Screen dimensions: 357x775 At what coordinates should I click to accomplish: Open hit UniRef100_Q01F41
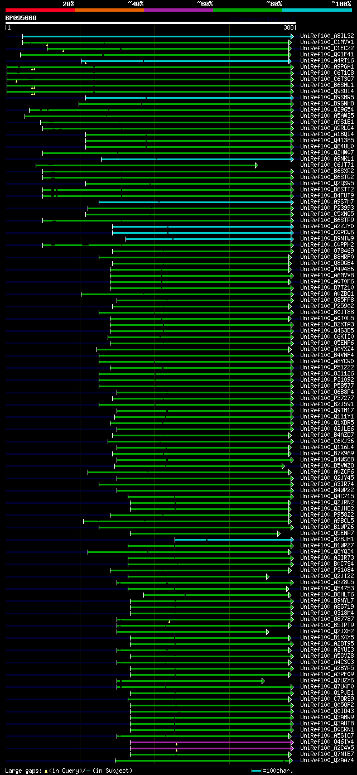tap(327, 54)
